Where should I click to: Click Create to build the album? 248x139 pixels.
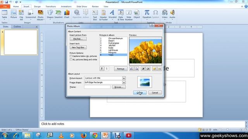pos(140,93)
